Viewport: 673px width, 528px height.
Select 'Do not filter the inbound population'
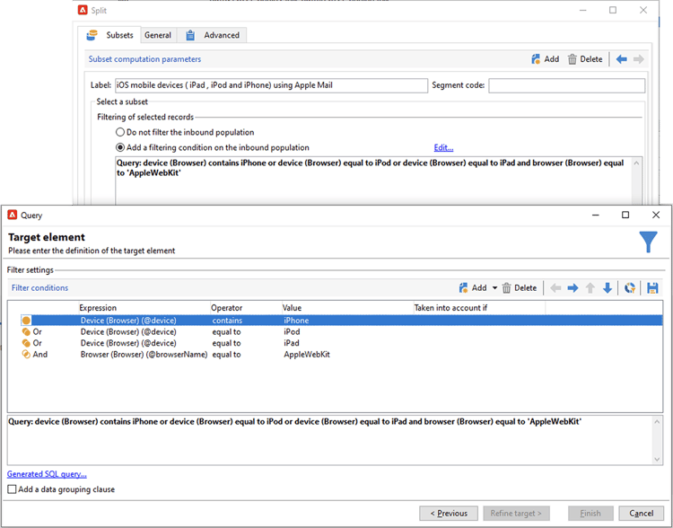pyautogui.click(x=120, y=132)
